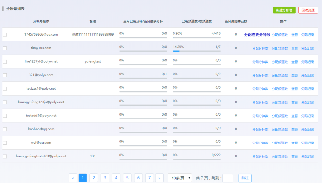Jump to page 3 in pagination

tap(105, 178)
